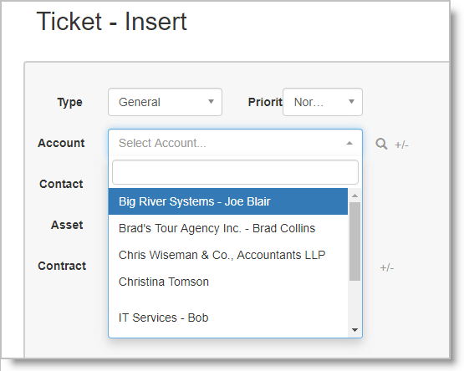Click the Type dropdown arrow
Image resolution: width=464 pixels, height=371 pixels.
point(211,102)
